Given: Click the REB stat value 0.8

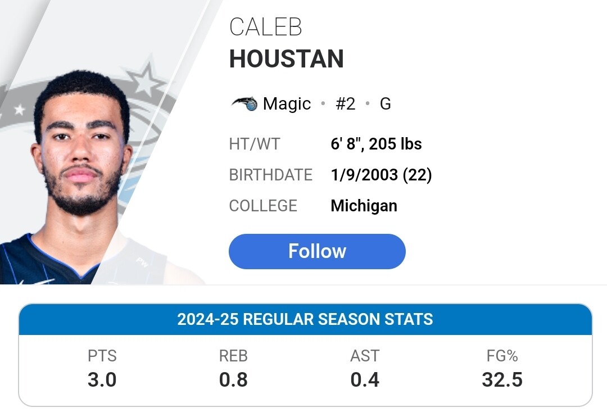Looking at the screenshot, I should pos(233,379).
